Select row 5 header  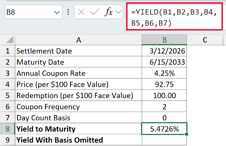[x=8, y=95]
